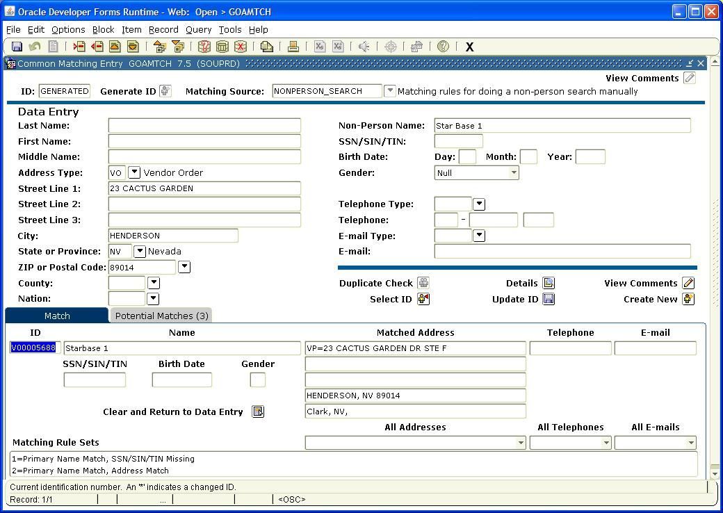Viewport: 723px width, 513px height.
Task: Click the City field containing HENDERSON
Action: tap(173, 236)
